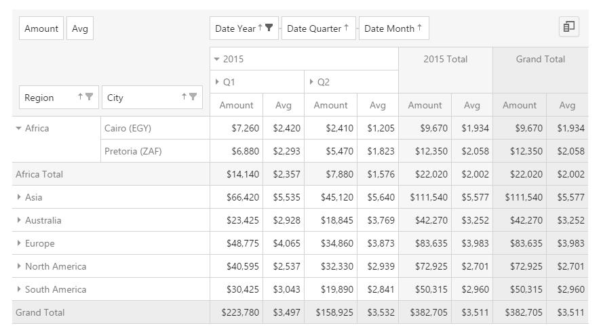The height and width of the screenshot is (334, 601).
Task: Click the Date Year filter funnel icon
Action: tap(269, 28)
